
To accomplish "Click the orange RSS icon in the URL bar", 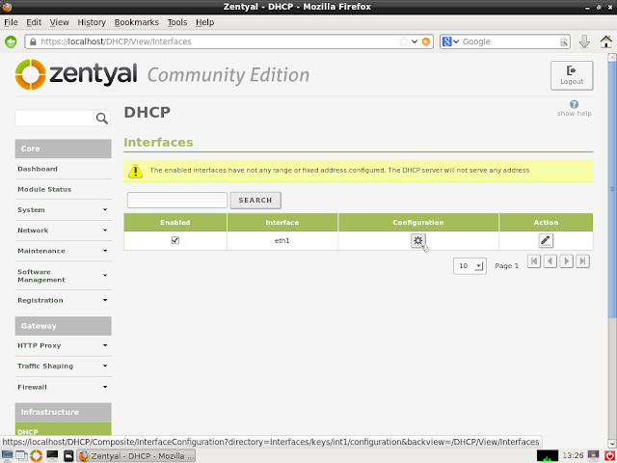I will pyautogui.click(x=426, y=41).
